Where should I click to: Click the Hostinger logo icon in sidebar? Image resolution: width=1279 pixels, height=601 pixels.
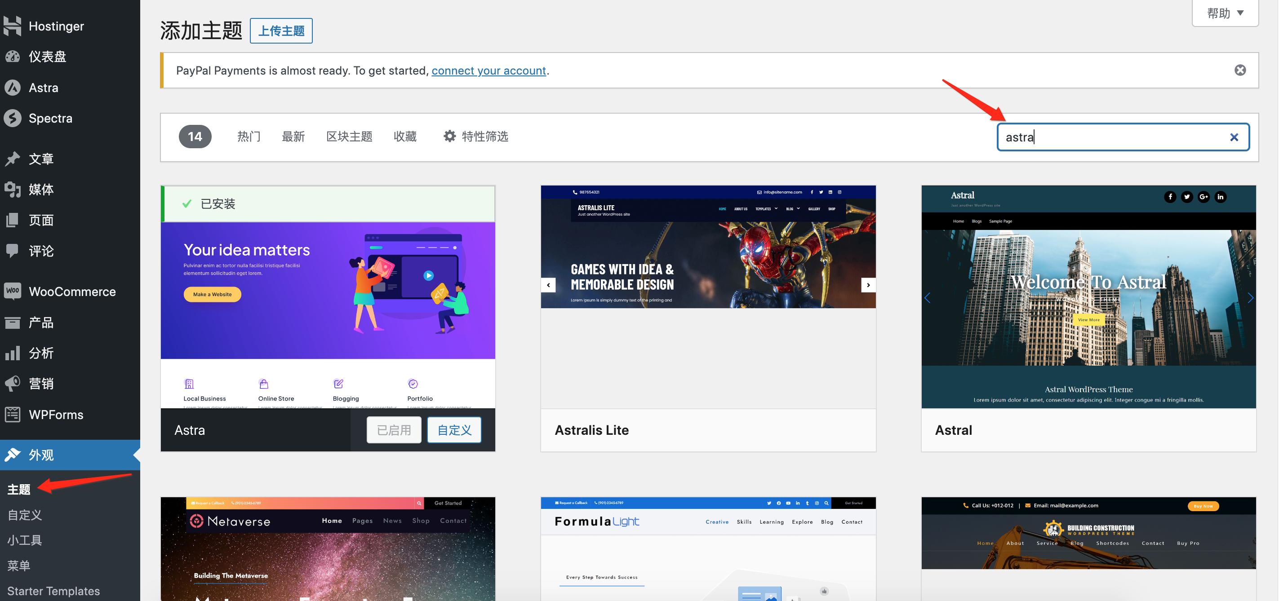click(x=13, y=26)
